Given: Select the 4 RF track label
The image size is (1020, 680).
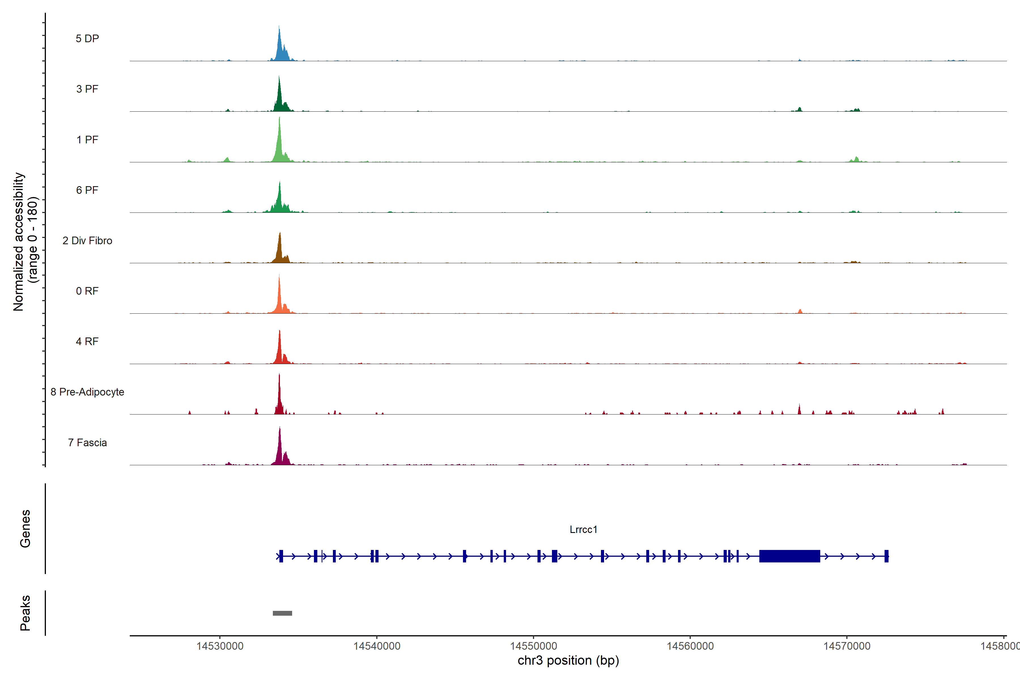Looking at the screenshot, I should pos(87,341).
